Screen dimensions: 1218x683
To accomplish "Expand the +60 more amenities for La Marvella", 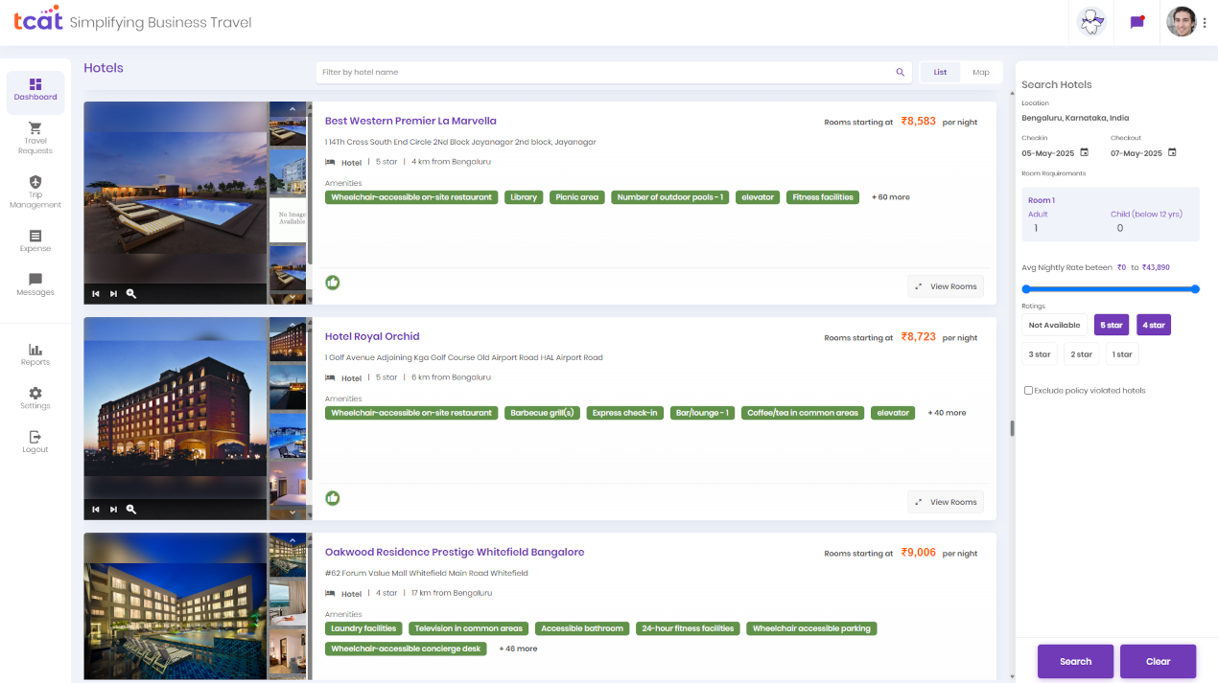I will (x=891, y=196).
